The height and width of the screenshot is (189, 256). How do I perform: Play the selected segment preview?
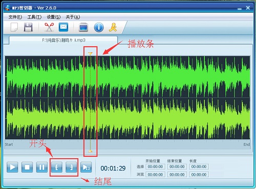(x=86, y=167)
